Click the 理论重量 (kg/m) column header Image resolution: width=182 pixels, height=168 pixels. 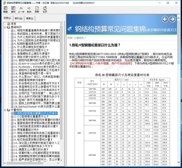[157, 80]
